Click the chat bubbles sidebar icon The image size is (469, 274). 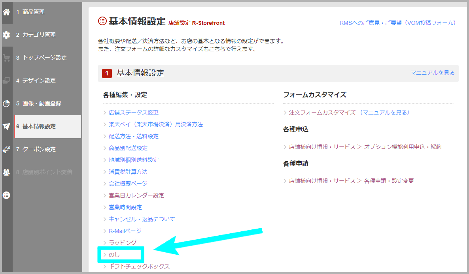[x=6, y=81]
